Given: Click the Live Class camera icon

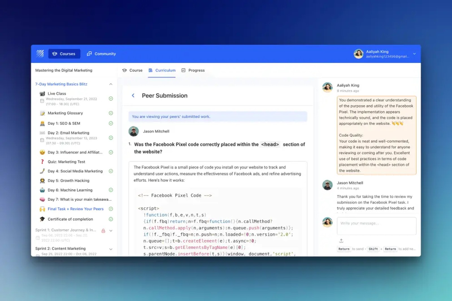Looking at the screenshot, I should pos(42,93).
